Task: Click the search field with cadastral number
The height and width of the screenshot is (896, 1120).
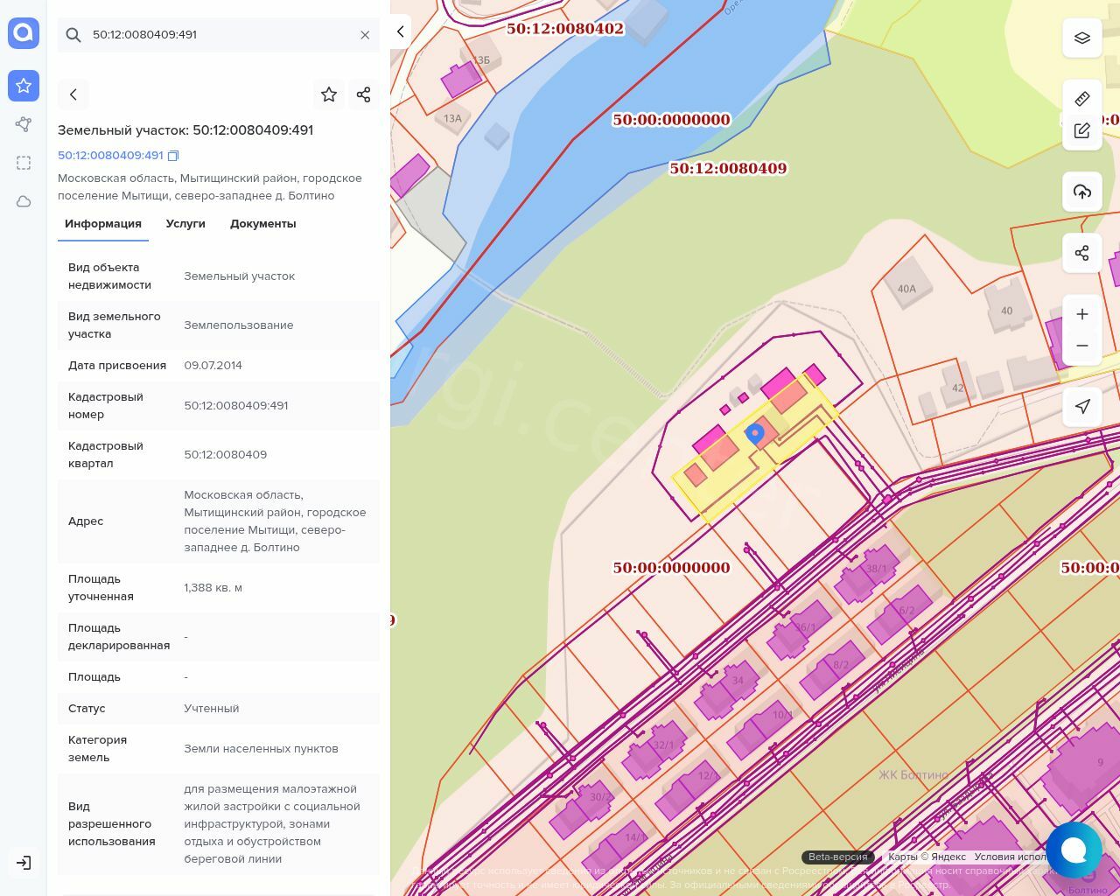Action: point(219,35)
